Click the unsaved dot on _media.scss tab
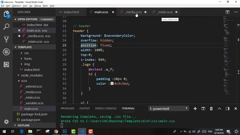Screen dimensions: 240x135 coord(145,12)
